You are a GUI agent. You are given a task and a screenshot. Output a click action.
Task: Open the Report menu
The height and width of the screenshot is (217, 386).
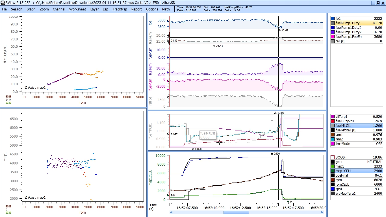pyautogui.click(x=136, y=9)
